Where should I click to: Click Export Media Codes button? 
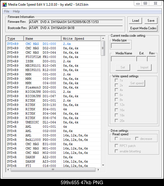[x=143, y=28]
